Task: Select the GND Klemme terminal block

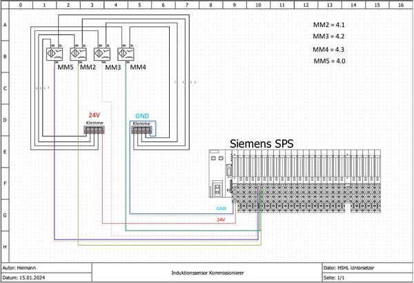Action: click(x=142, y=129)
